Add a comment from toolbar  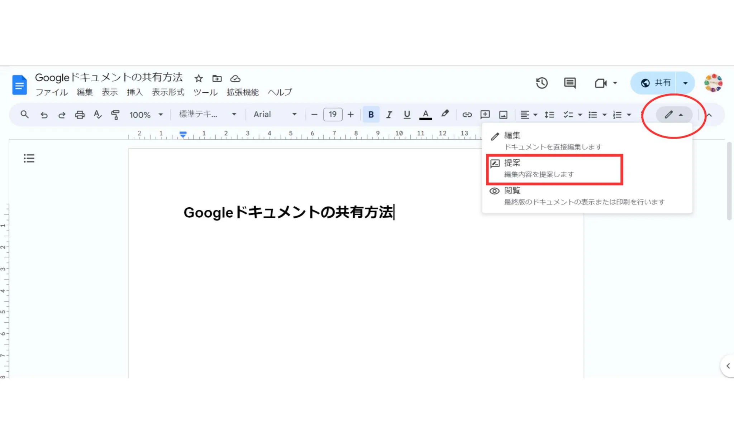point(485,115)
